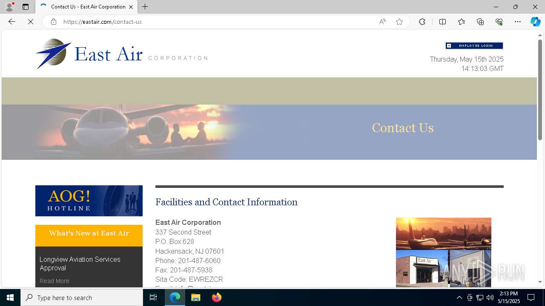This screenshot has width=545, height=306.
Task: Select What's New at East Air heading
Action: tap(89, 233)
